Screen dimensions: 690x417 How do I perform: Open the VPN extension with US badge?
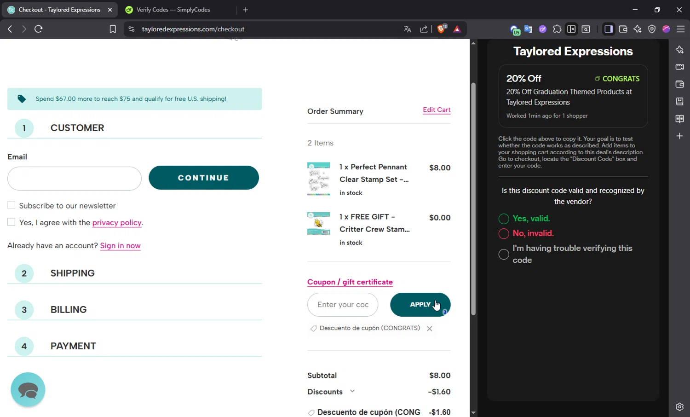(515, 30)
